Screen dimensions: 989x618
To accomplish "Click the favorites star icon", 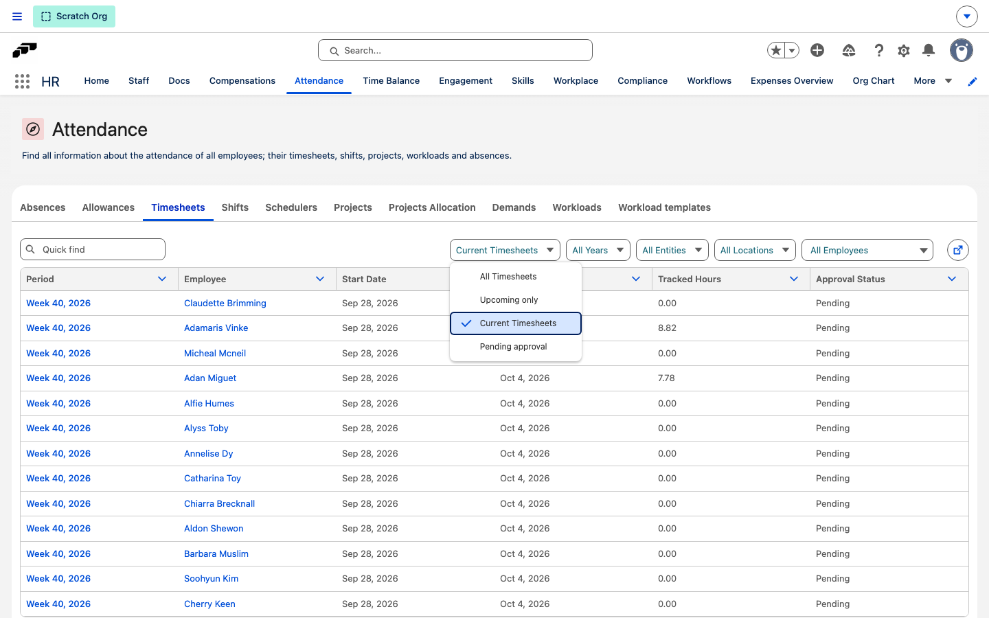I will (x=776, y=50).
